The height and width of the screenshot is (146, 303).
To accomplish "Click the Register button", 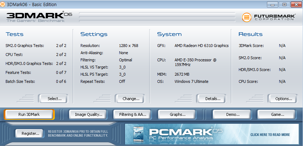I will coord(29,133).
